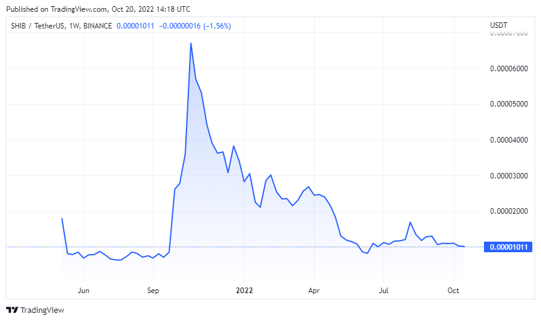This screenshot has height=321, width=541.
Task: Select the Jun marker on time axis
Action: [x=84, y=289]
